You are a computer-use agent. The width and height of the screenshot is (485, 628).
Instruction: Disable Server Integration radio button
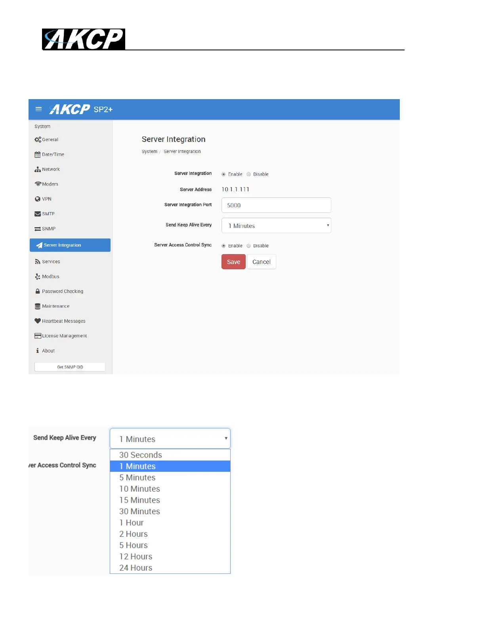pyautogui.click(x=249, y=174)
